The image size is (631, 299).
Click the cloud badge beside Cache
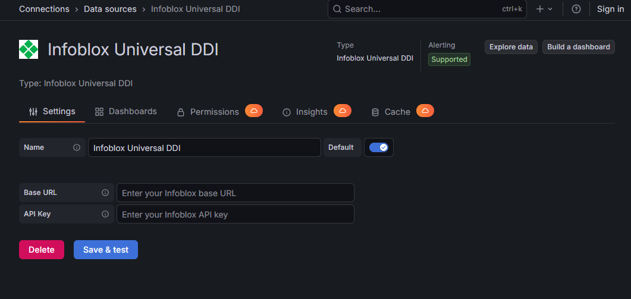point(425,111)
